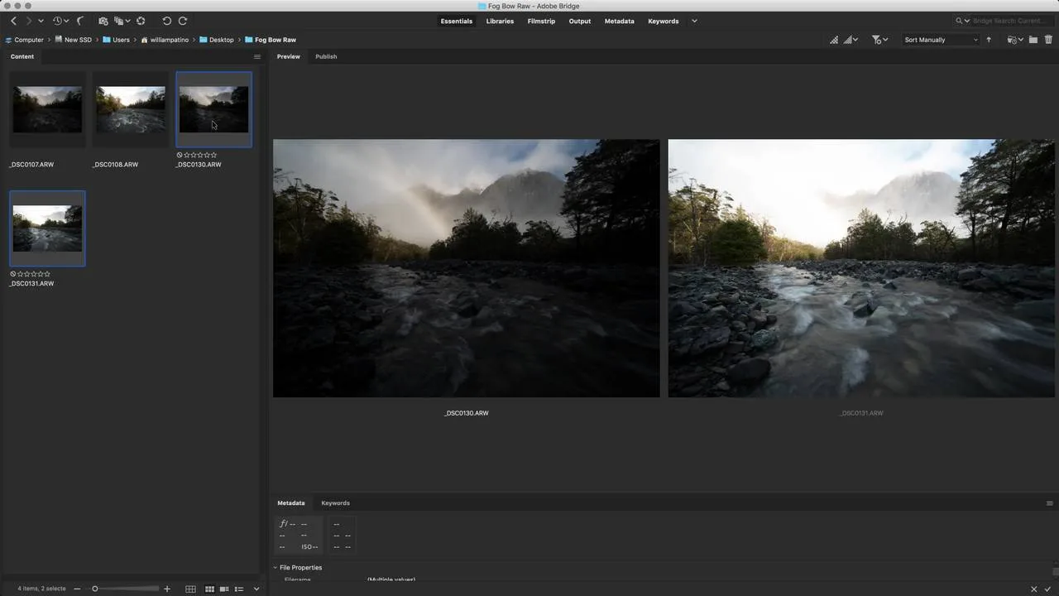
Task: Go back to the previous folder
Action: 13,21
